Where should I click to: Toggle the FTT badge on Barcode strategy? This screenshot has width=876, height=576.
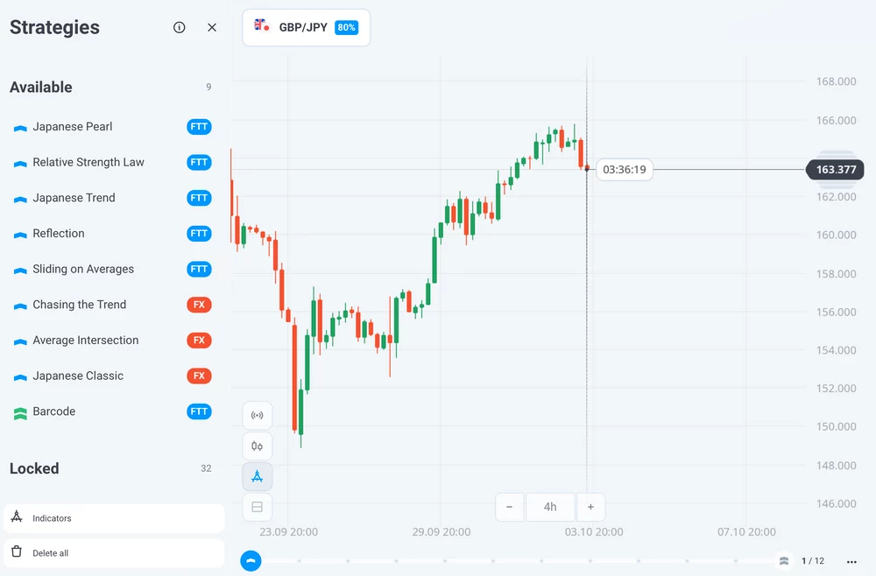199,411
